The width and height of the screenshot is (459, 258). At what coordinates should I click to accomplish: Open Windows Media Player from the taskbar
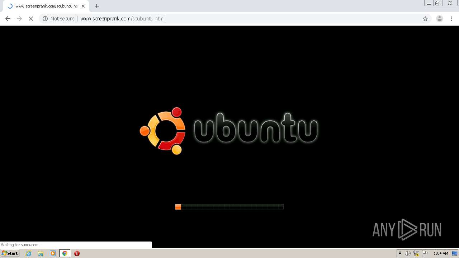point(53,253)
